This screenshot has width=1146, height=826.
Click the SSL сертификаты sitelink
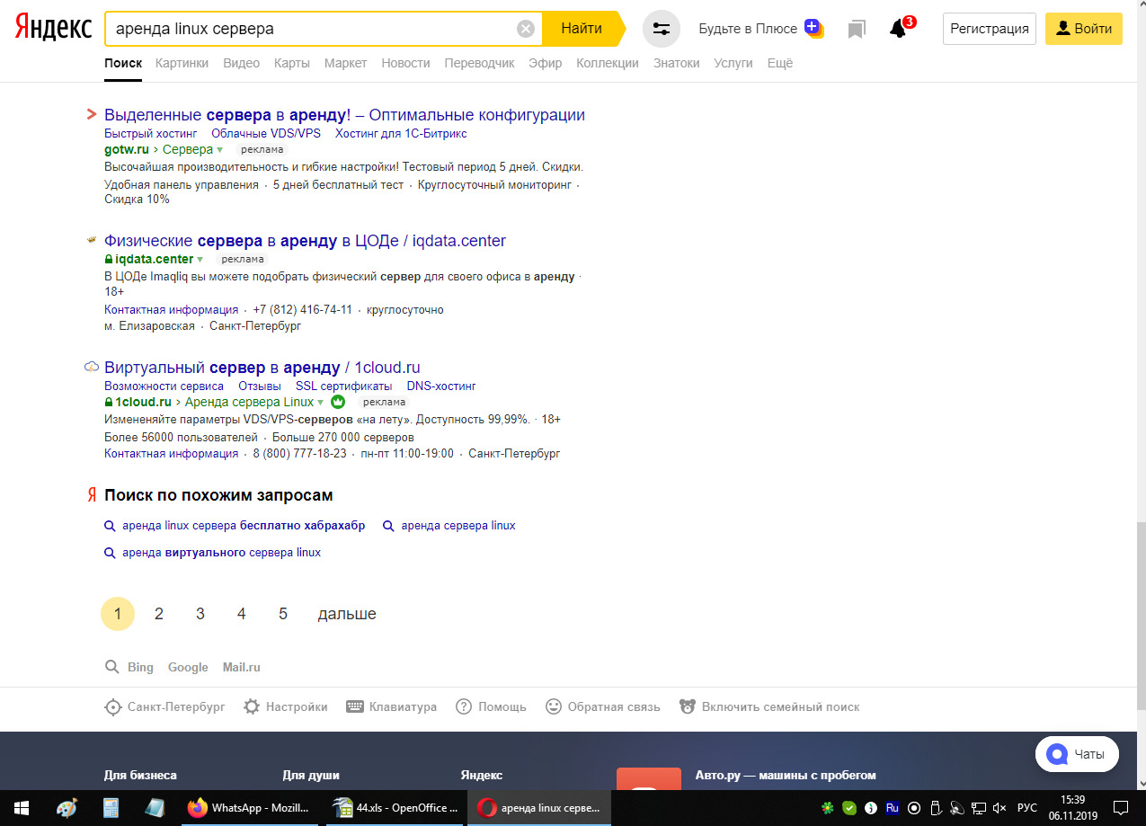(344, 386)
